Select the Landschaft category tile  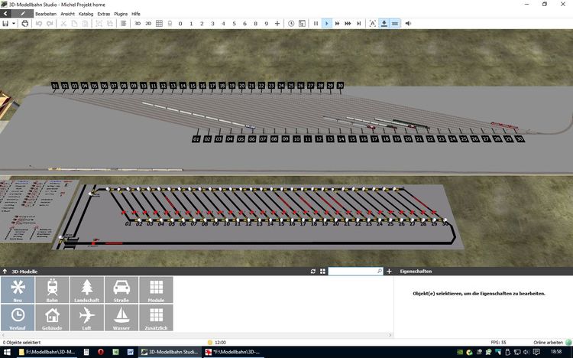click(x=86, y=290)
